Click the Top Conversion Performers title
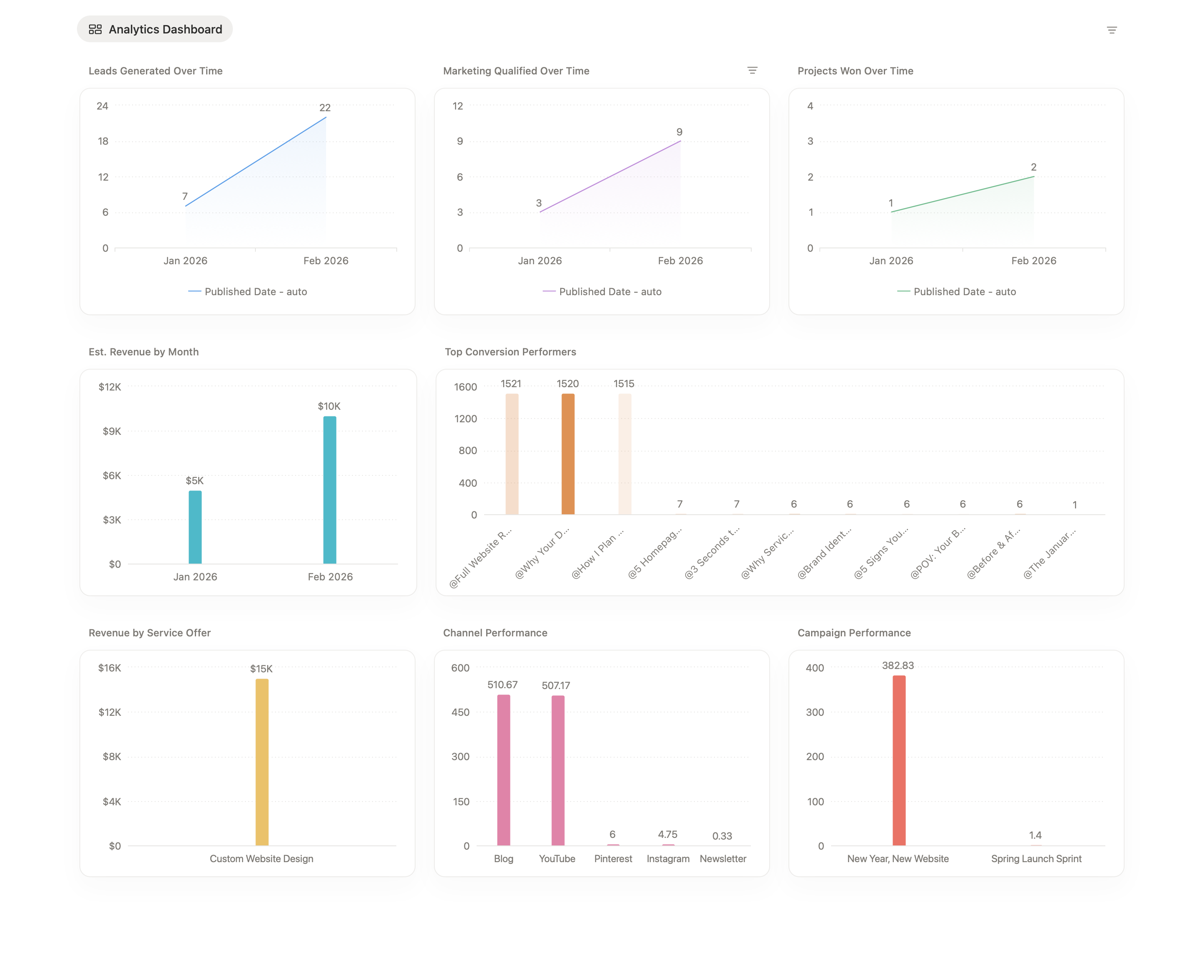1204x965 pixels. pyautogui.click(x=510, y=352)
